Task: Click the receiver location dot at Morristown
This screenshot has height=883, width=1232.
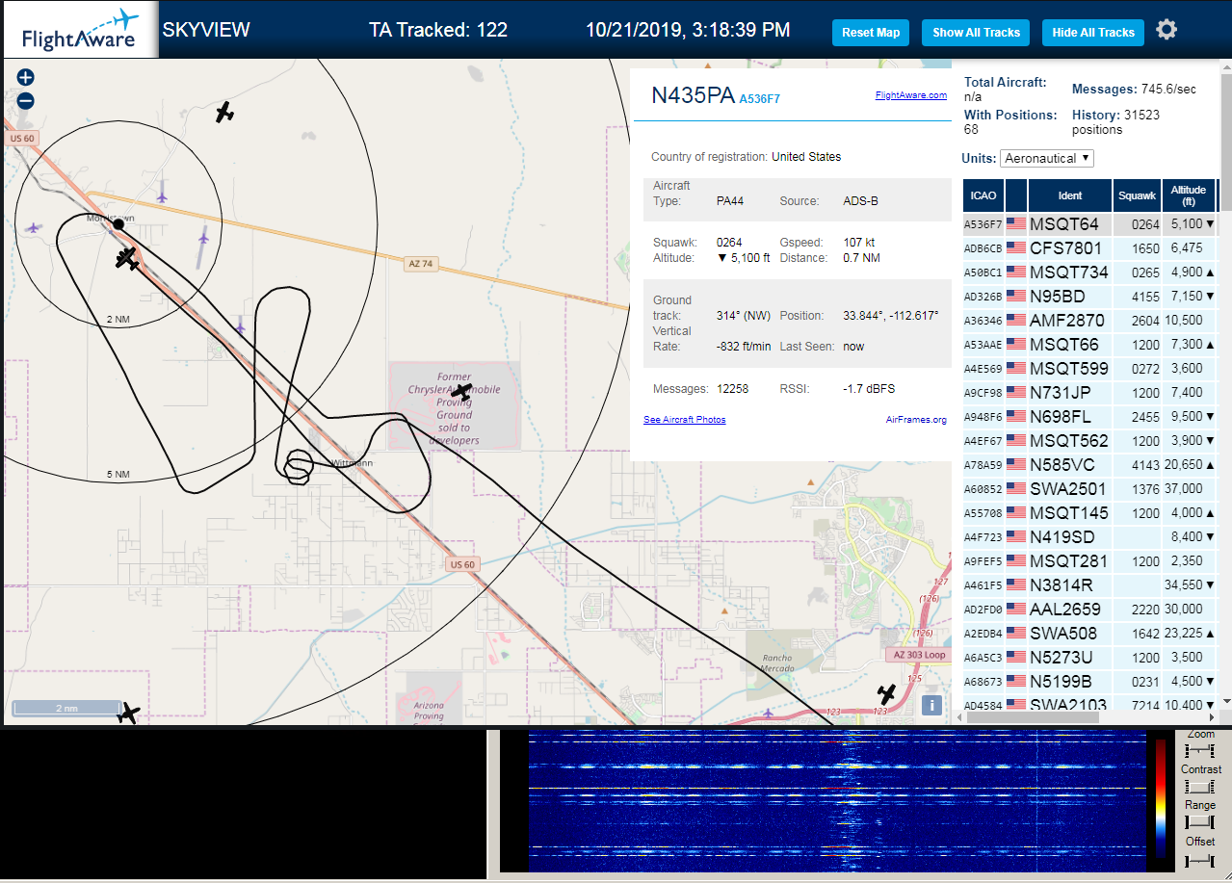Action: pos(118,223)
